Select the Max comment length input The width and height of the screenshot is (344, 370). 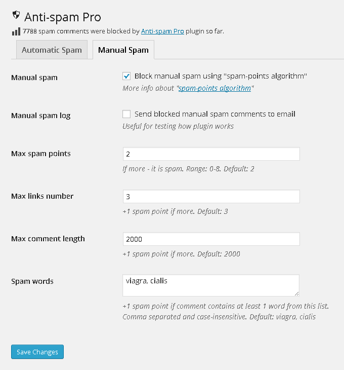211,239
